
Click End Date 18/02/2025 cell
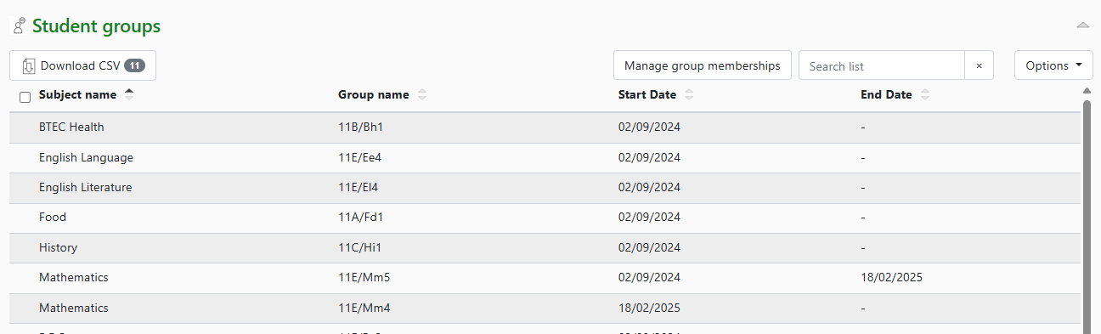pyautogui.click(x=891, y=277)
